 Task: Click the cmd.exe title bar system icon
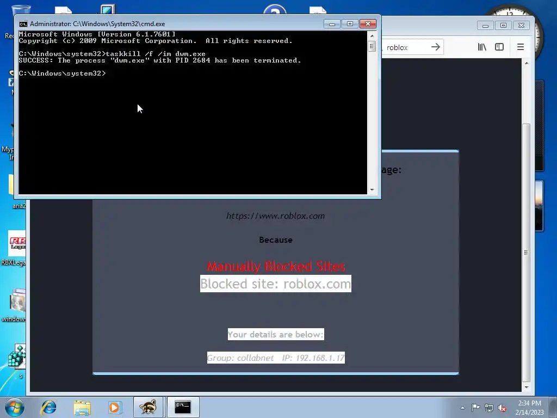[23, 24]
